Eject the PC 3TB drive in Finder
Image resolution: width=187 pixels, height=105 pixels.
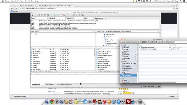point(136,52)
